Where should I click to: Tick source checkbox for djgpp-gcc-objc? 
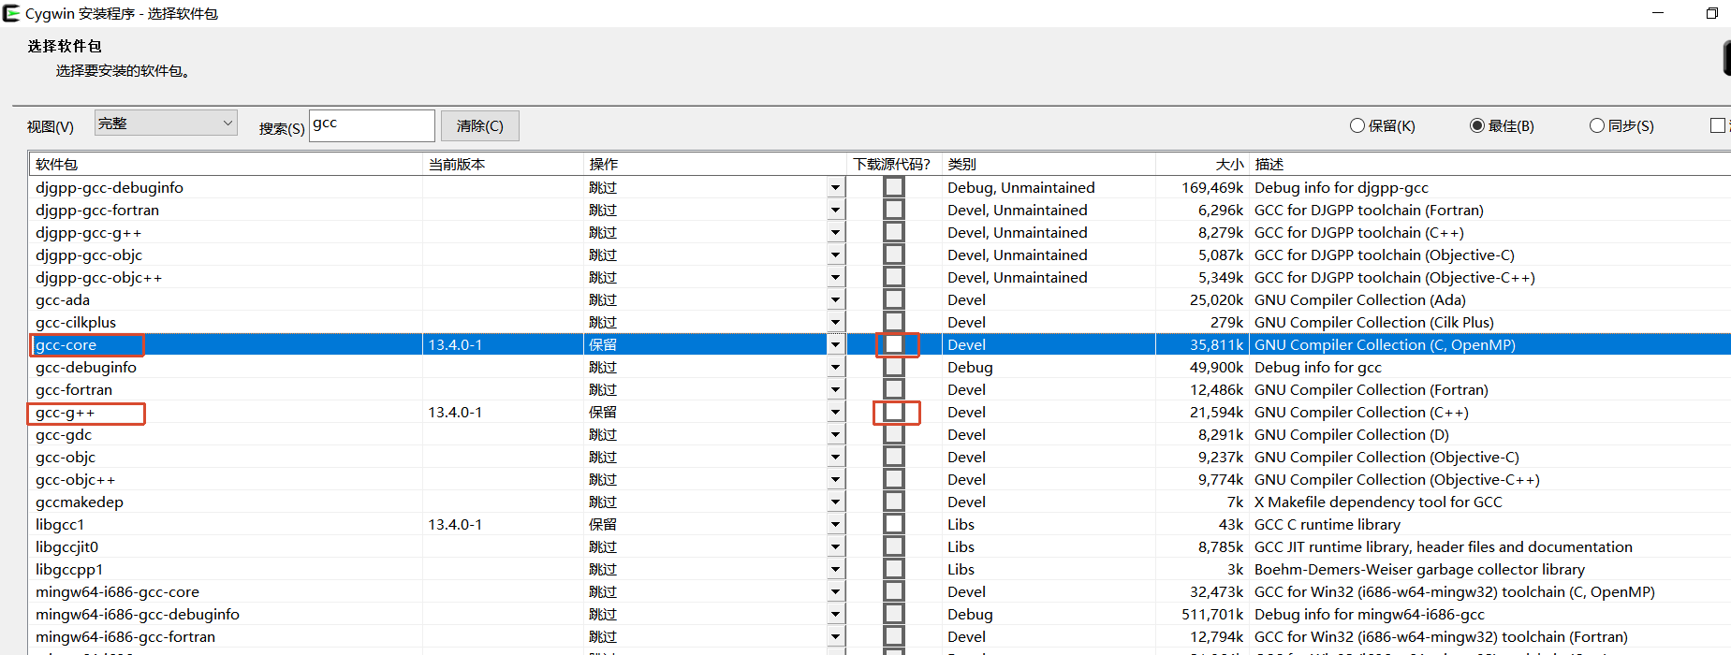(x=894, y=255)
